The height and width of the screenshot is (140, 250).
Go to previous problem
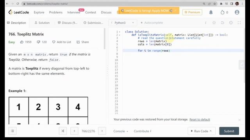click(x=75, y=131)
